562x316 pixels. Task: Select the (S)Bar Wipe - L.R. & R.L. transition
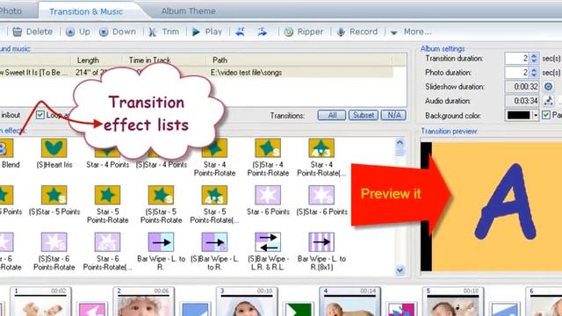click(x=268, y=252)
